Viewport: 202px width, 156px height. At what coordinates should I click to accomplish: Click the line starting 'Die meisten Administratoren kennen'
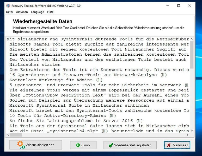click(99, 54)
